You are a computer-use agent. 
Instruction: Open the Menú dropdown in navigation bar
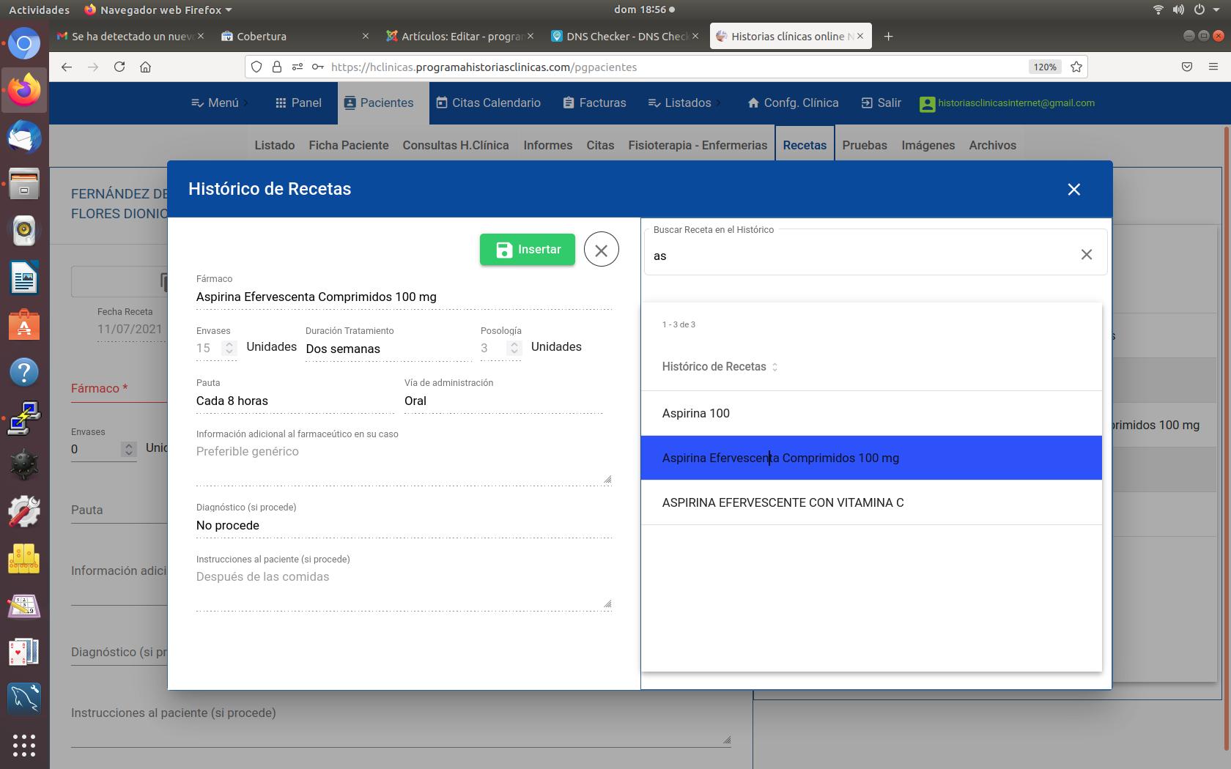point(215,103)
